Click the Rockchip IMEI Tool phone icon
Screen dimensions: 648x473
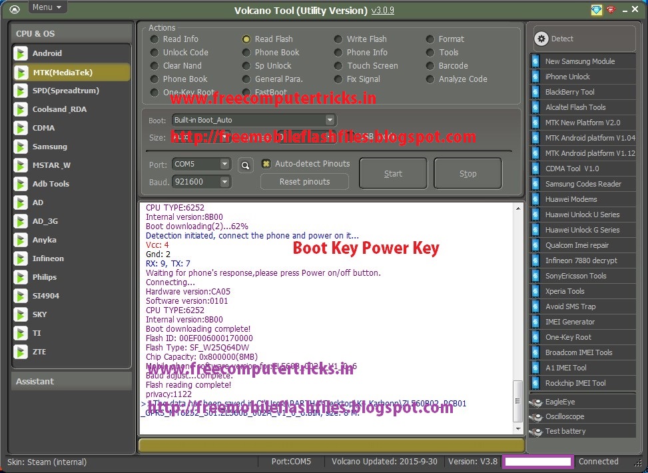(535, 383)
